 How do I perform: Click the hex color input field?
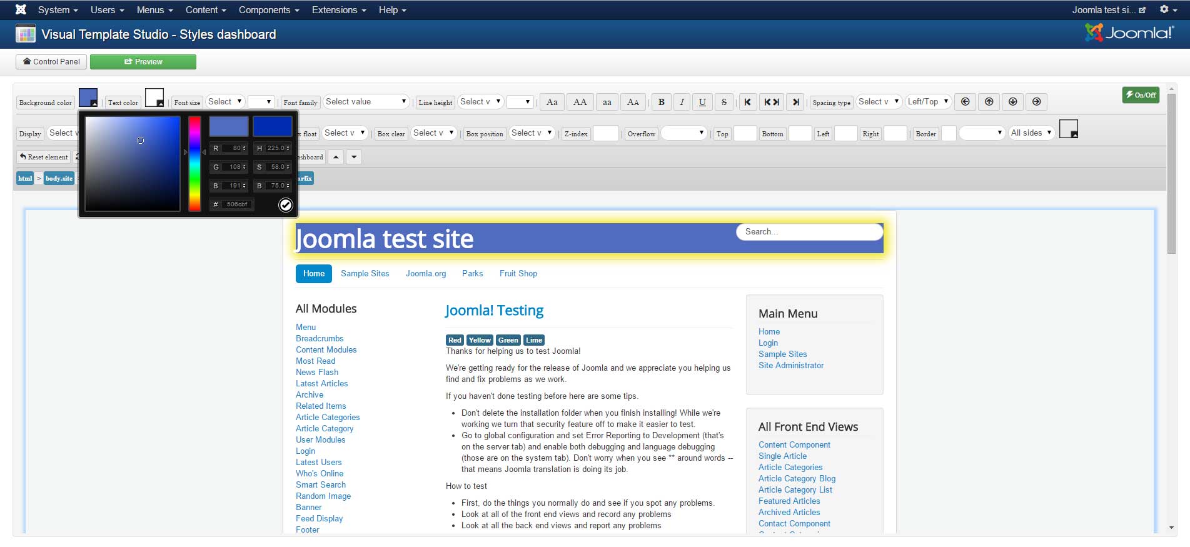[237, 204]
